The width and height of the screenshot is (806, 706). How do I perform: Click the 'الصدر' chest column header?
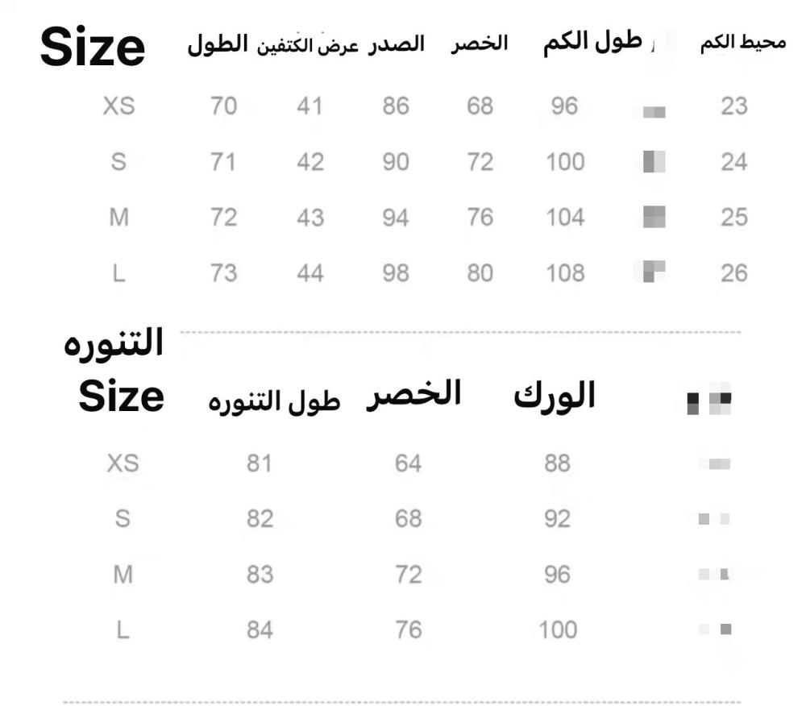click(397, 44)
